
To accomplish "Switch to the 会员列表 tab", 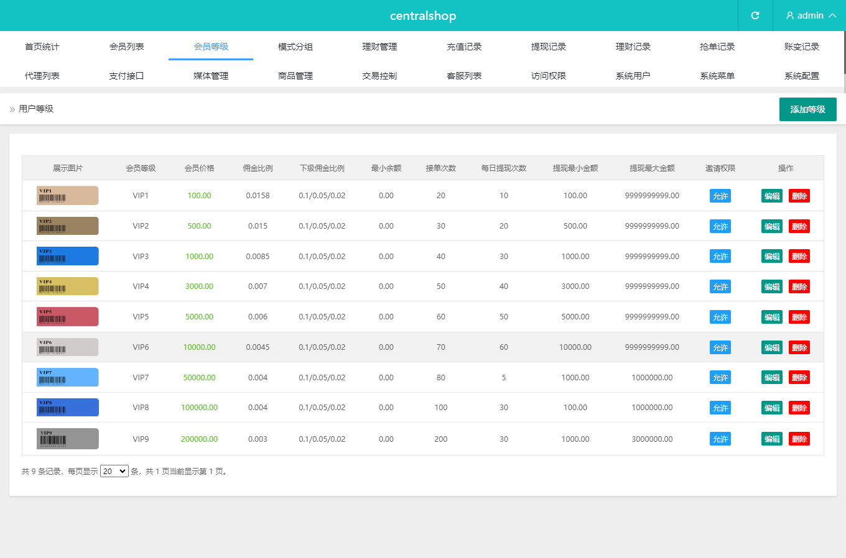I will tap(126, 47).
